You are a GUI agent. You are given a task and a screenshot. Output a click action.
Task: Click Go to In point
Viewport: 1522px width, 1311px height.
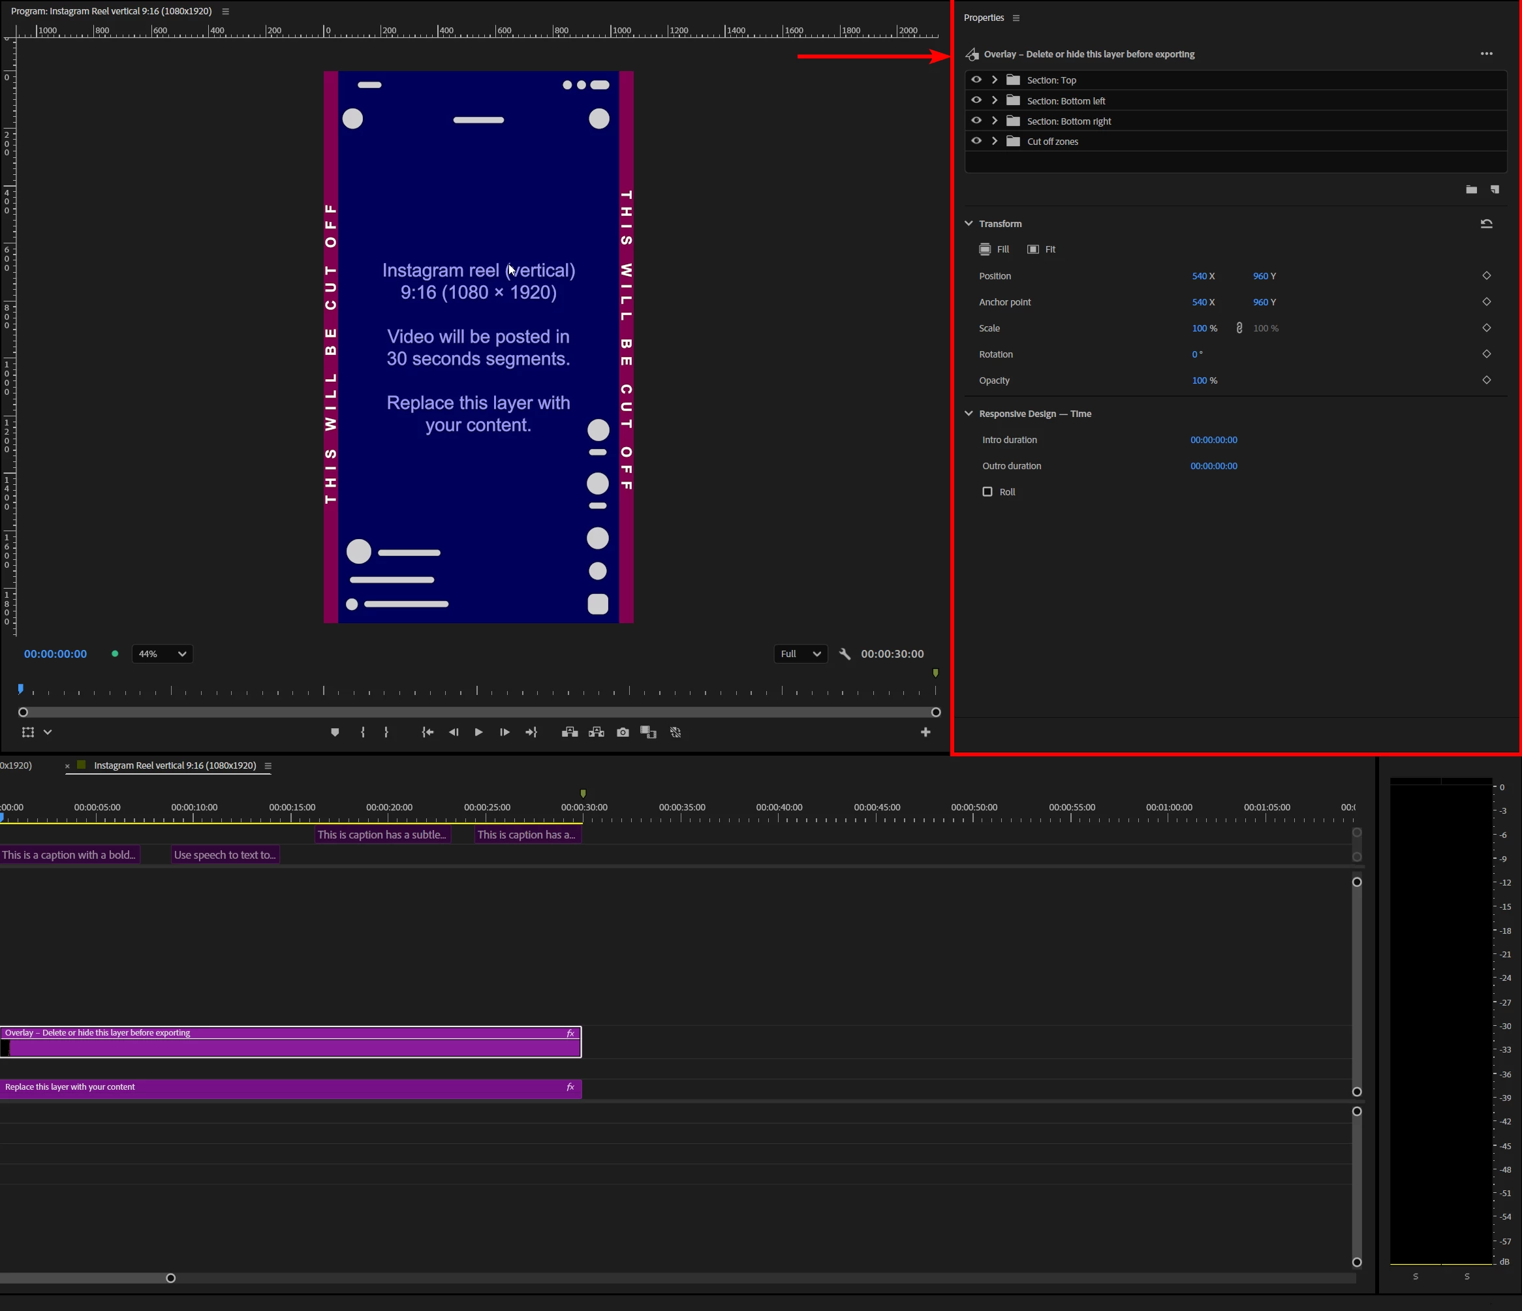tap(427, 732)
